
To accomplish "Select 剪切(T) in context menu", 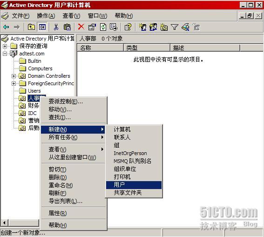I will pos(73,169).
